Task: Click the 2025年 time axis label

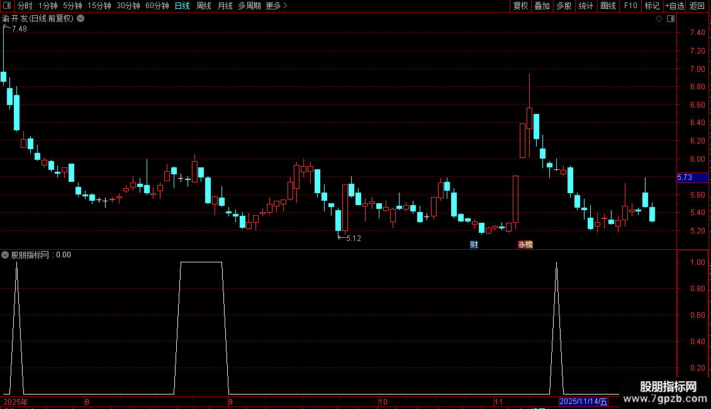Action: click(16, 401)
